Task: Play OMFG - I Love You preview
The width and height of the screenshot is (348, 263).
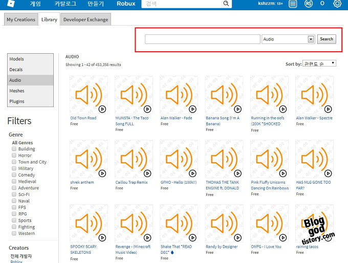Action: pos(282,238)
